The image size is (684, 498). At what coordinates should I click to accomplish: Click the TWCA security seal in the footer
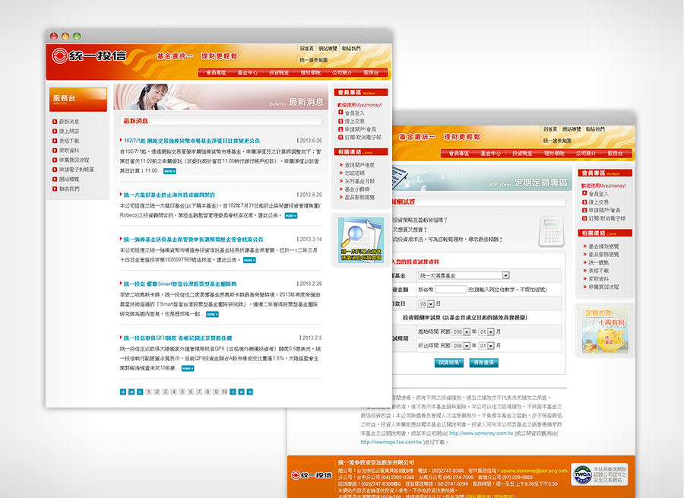click(600, 474)
